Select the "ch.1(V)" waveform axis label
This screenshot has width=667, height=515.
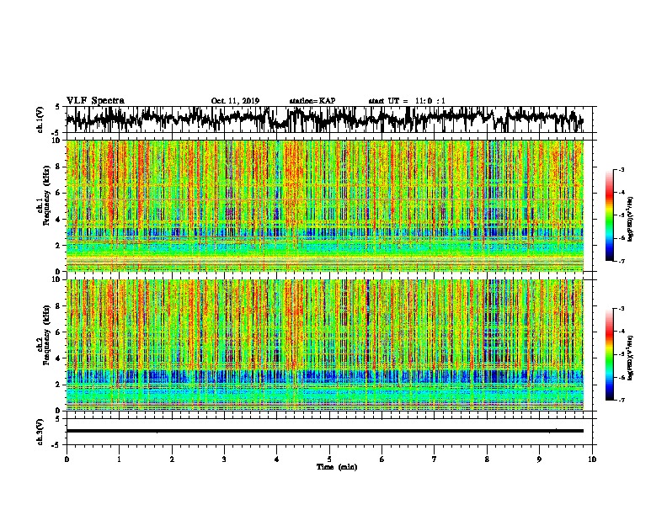pyautogui.click(x=40, y=119)
